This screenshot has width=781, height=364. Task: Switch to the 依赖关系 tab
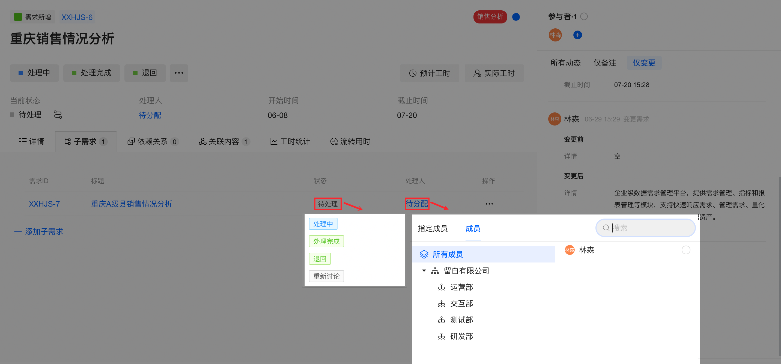click(x=153, y=142)
